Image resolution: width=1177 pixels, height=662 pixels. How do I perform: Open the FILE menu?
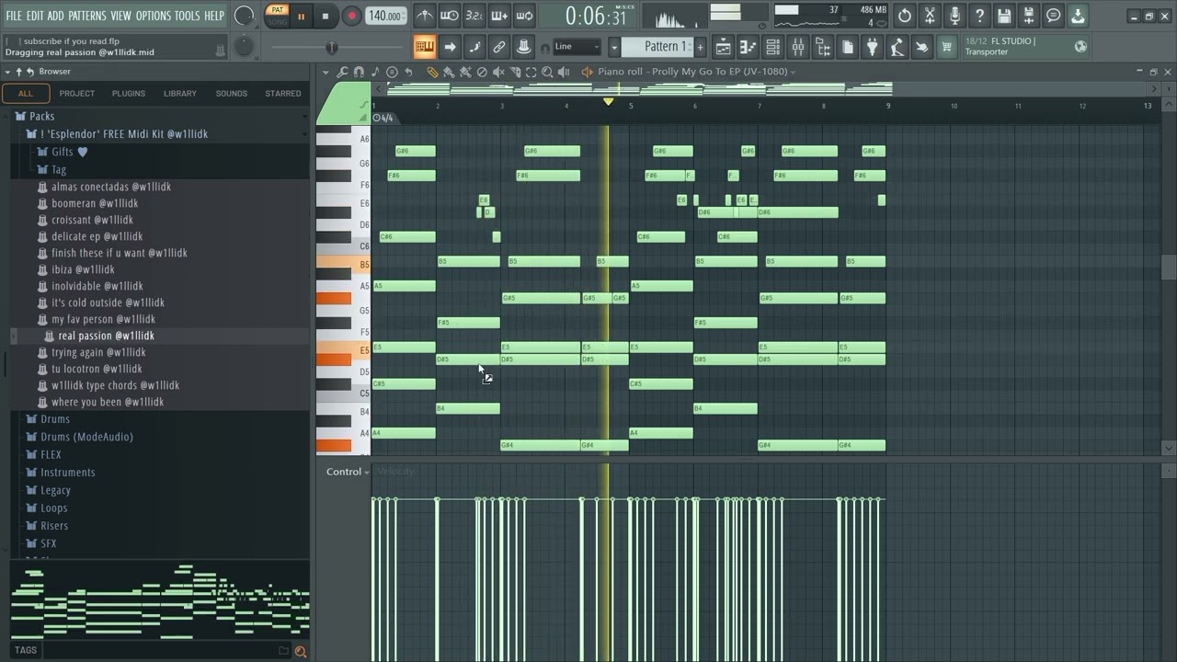coord(14,16)
